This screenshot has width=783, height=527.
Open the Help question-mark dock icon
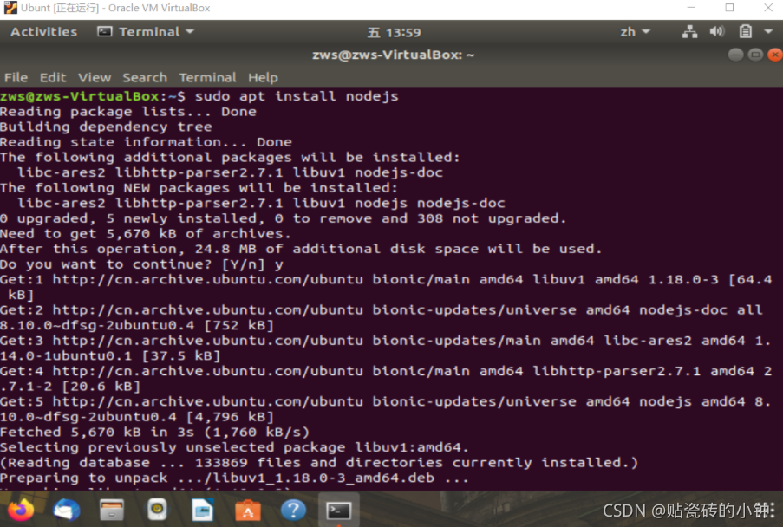point(294,510)
